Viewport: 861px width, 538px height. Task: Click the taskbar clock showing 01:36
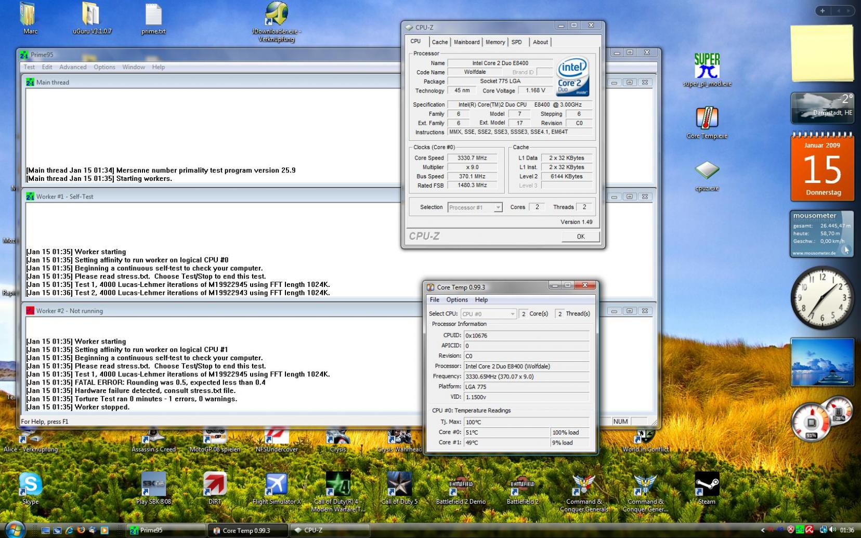click(846, 530)
